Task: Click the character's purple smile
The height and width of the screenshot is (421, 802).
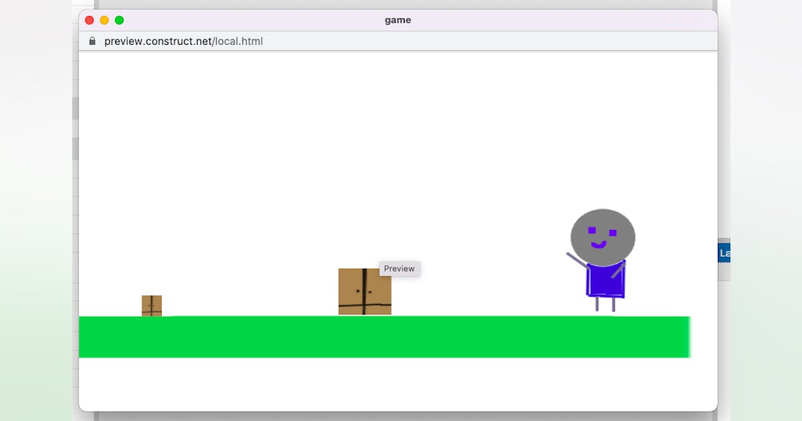Action: (x=599, y=245)
